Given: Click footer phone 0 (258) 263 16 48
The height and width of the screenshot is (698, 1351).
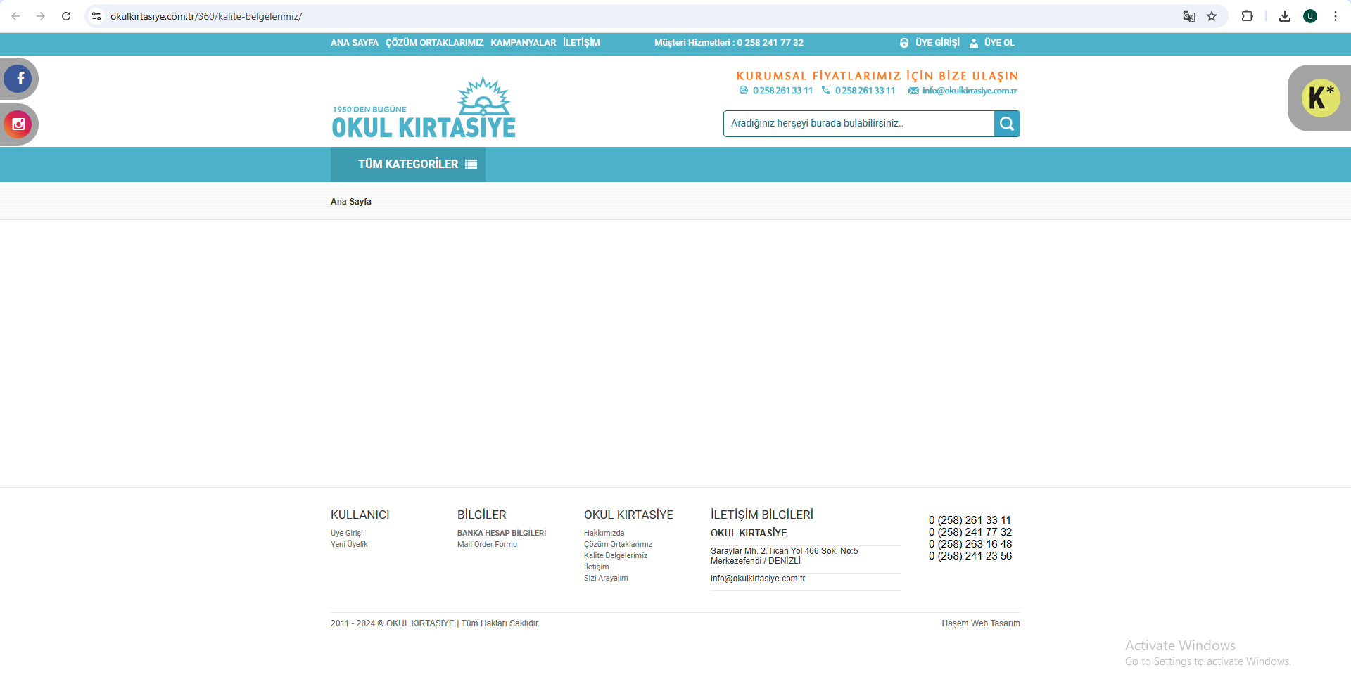Looking at the screenshot, I should pos(970,544).
